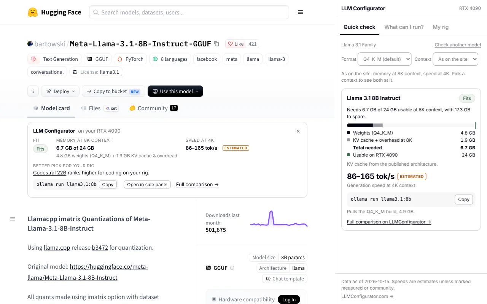
Task: Click the Log In button
Action: pyautogui.click(x=289, y=299)
